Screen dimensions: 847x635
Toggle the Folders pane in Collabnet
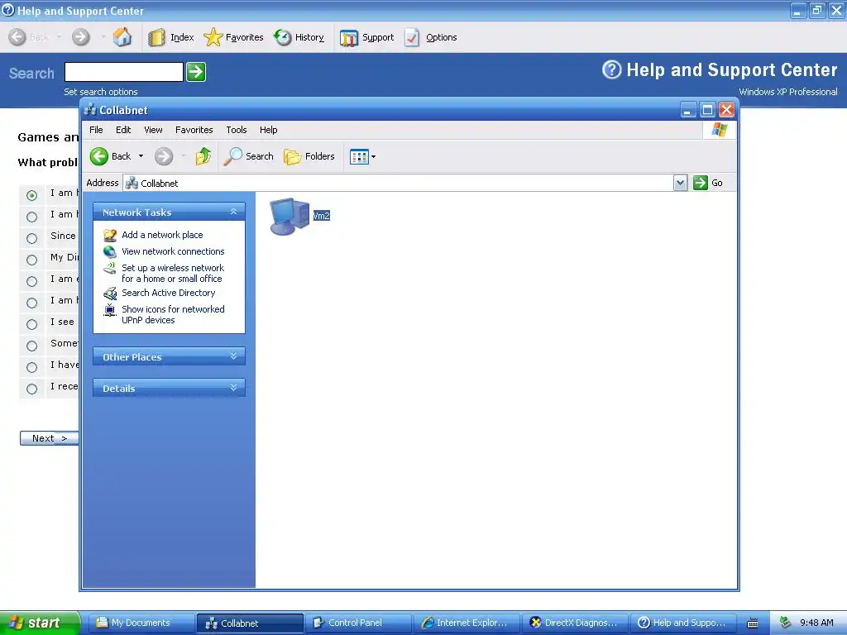pos(309,156)
